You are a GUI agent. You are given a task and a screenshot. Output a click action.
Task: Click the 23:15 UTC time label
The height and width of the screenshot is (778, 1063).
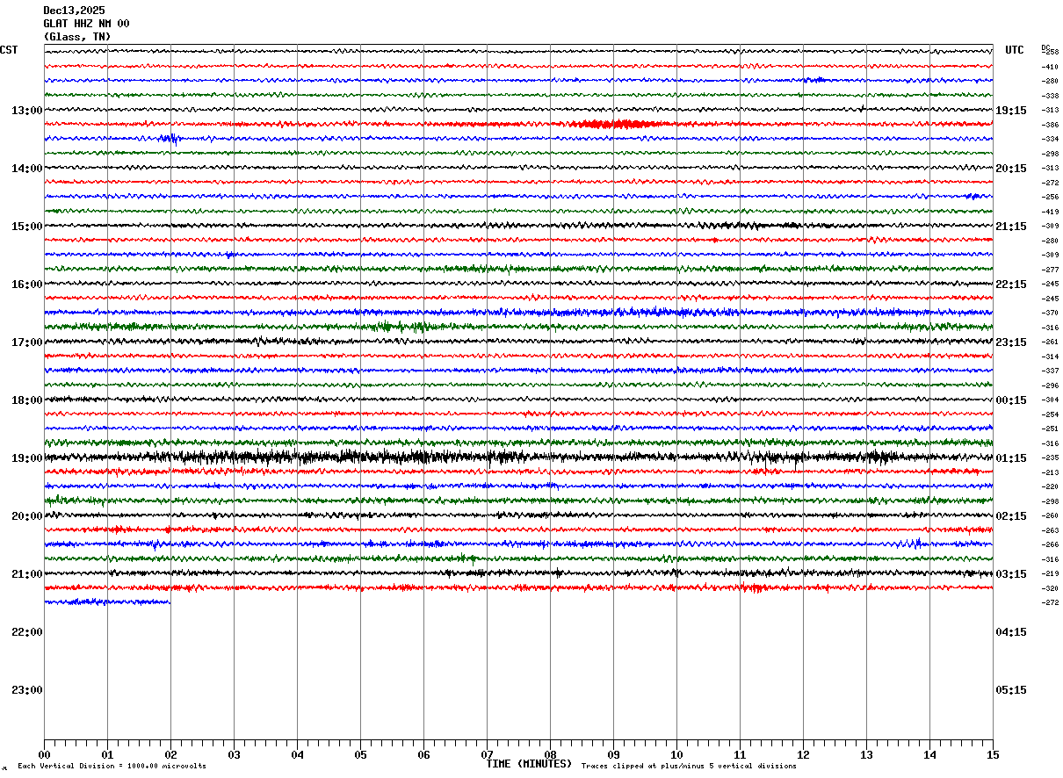(x=1011, y=342)
